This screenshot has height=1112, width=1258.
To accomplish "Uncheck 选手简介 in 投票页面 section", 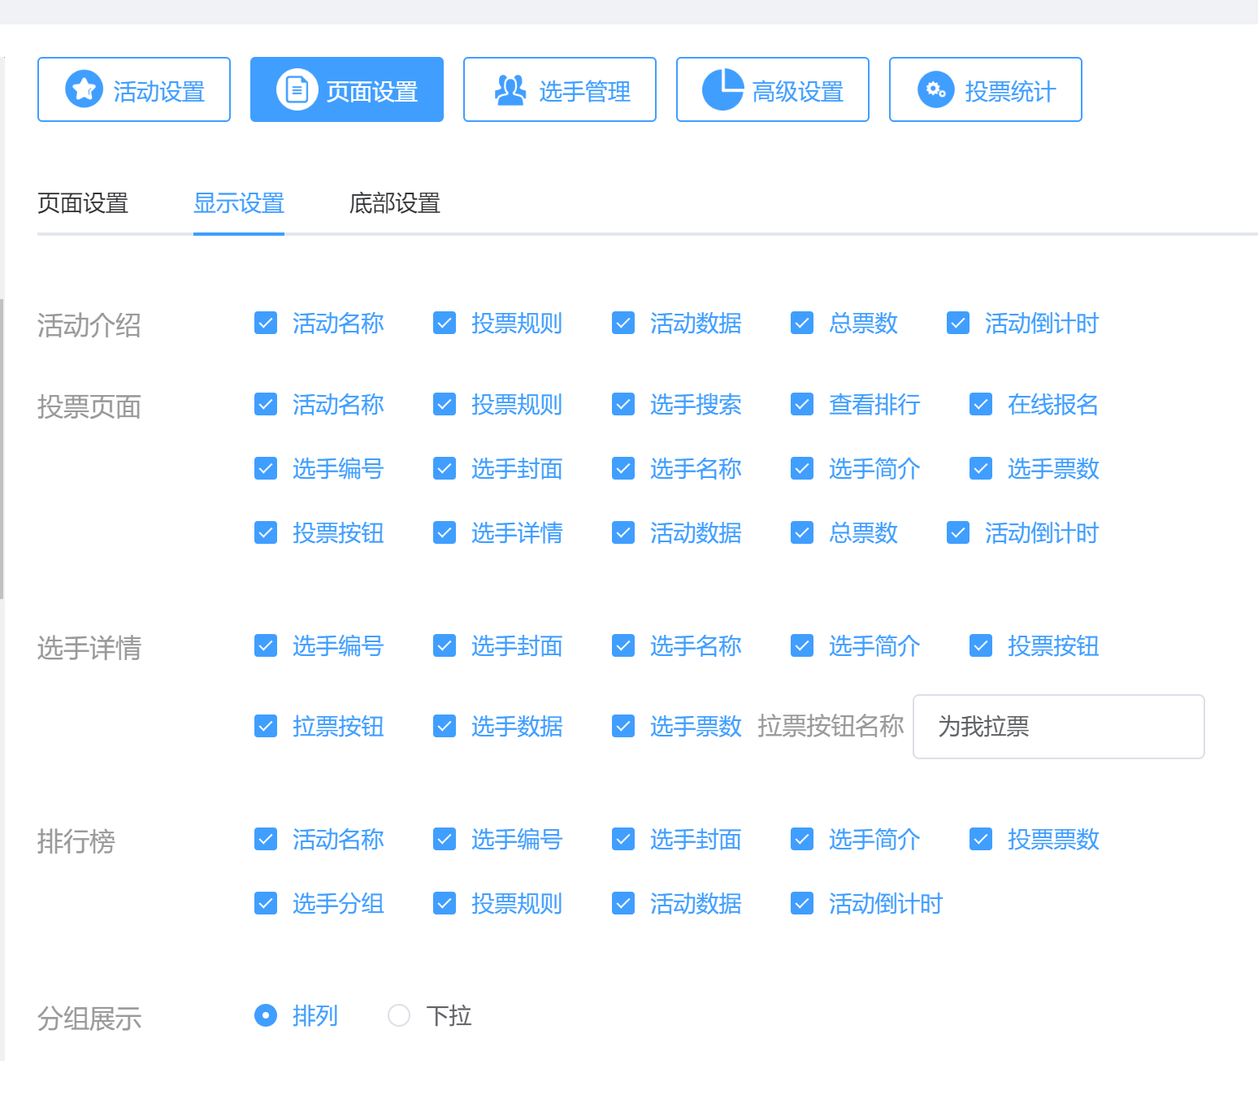I will (802, 468).
